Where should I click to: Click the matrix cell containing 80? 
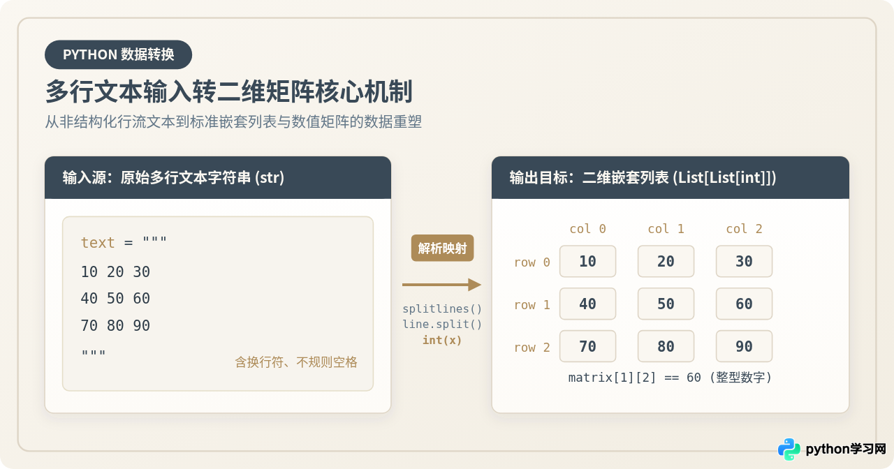666,346
